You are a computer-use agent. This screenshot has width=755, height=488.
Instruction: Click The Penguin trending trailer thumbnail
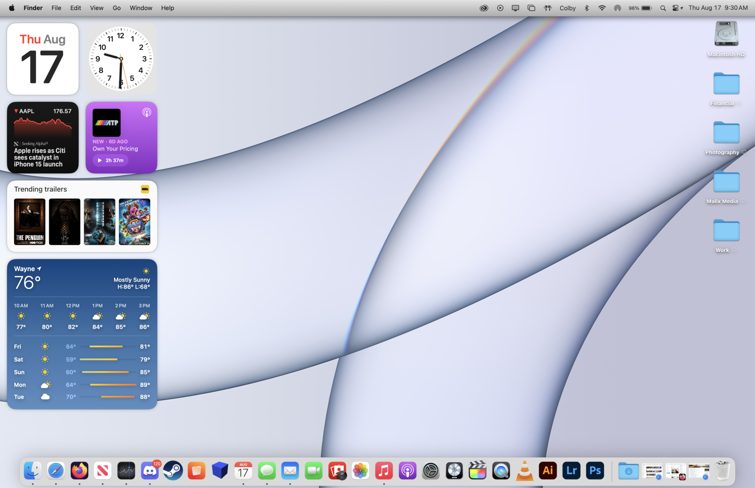(29, 222)
